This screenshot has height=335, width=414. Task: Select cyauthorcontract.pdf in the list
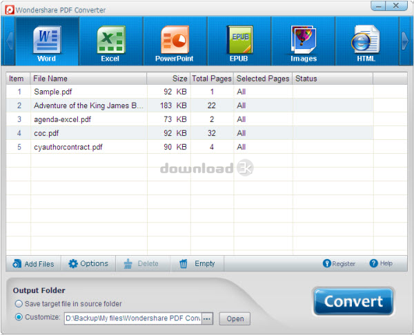click(x=206, y=147)
